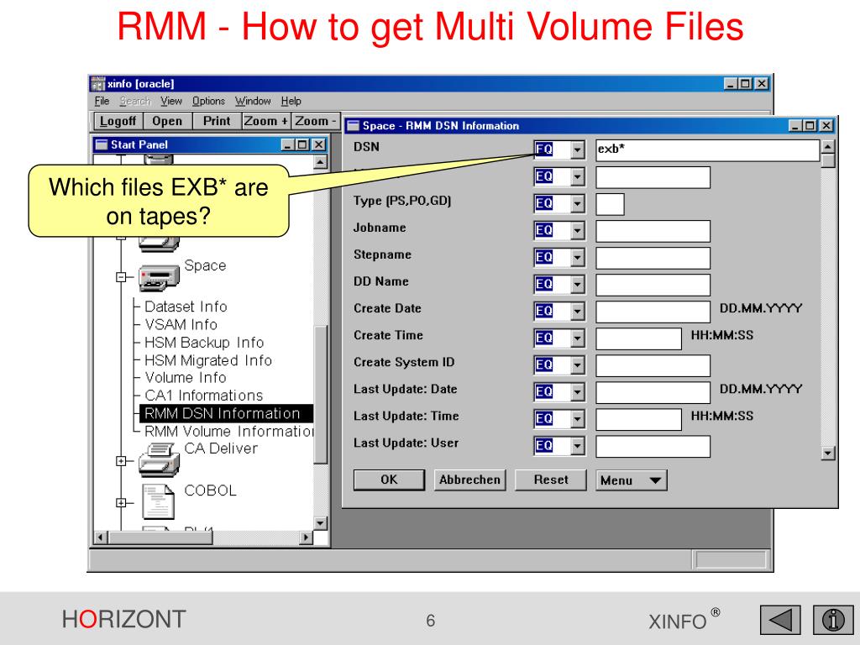
Task: Click the DD Name input field
Action: 653,285
